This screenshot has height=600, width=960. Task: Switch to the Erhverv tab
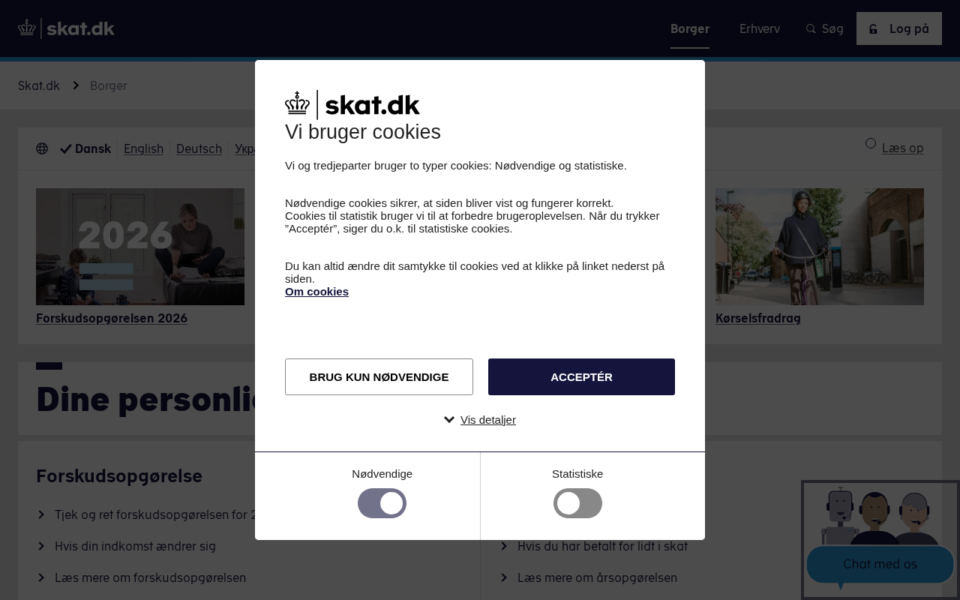click(760, 28)
